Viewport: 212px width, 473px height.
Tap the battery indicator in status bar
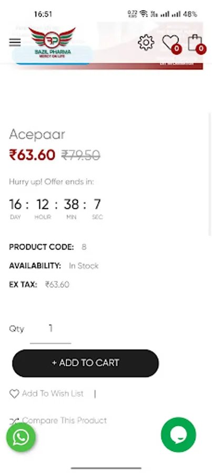(x=190, y=14)
